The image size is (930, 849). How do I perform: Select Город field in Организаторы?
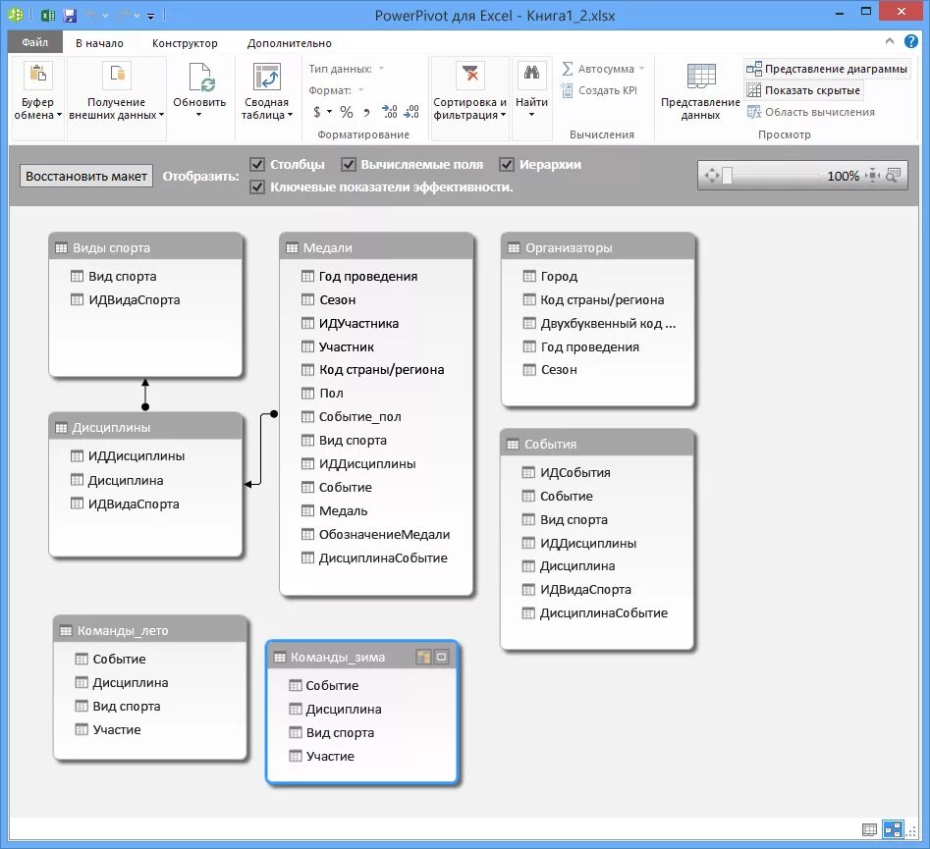[550, 276]
